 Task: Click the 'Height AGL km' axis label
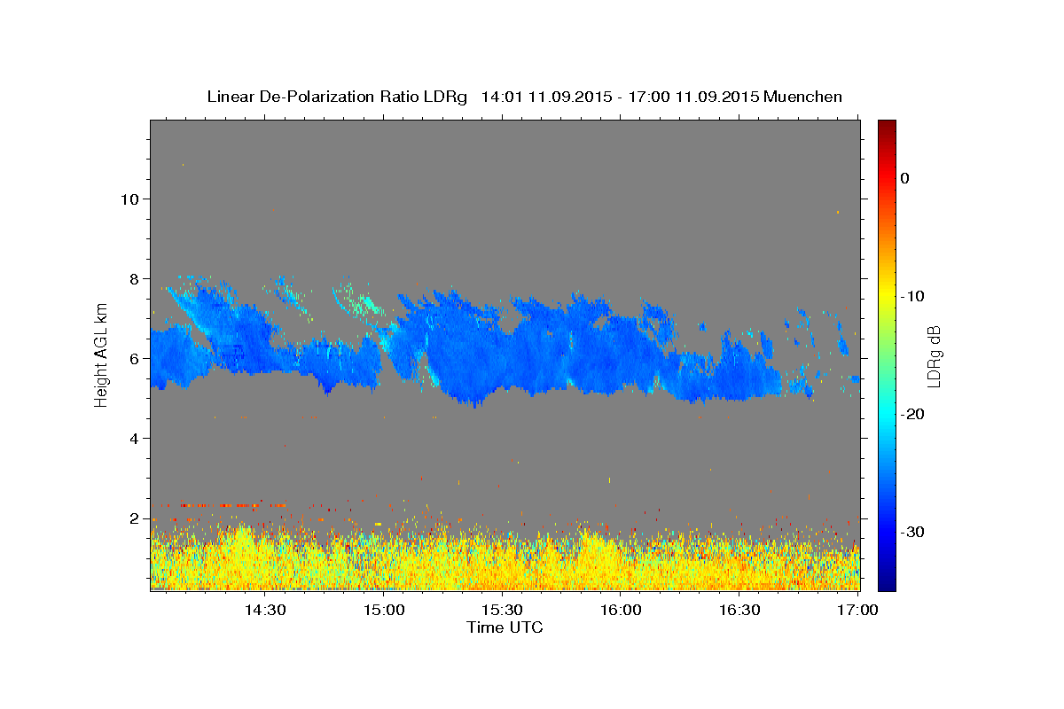101,355
